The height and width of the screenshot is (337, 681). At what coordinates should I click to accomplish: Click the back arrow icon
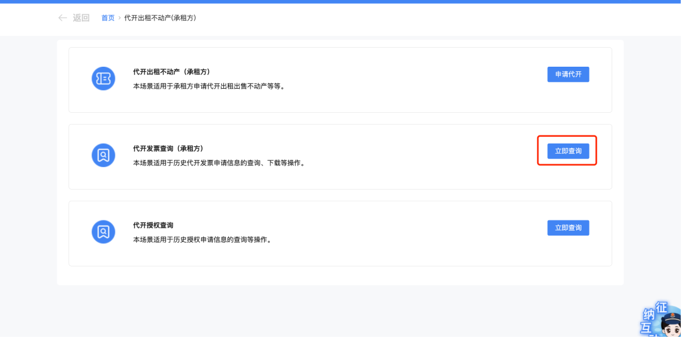click(62, 18)
